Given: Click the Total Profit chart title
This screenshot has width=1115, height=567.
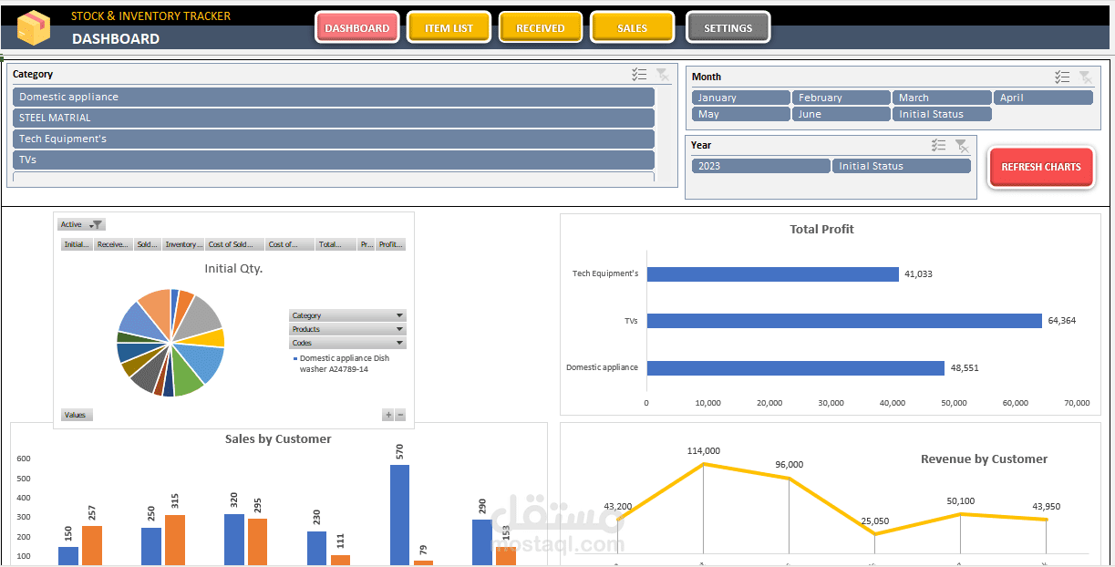Looking at the screenshot, I should click(821, 230).
